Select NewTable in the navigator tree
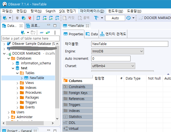The height and width of the screenshot is (132, 171). (37, 78)
